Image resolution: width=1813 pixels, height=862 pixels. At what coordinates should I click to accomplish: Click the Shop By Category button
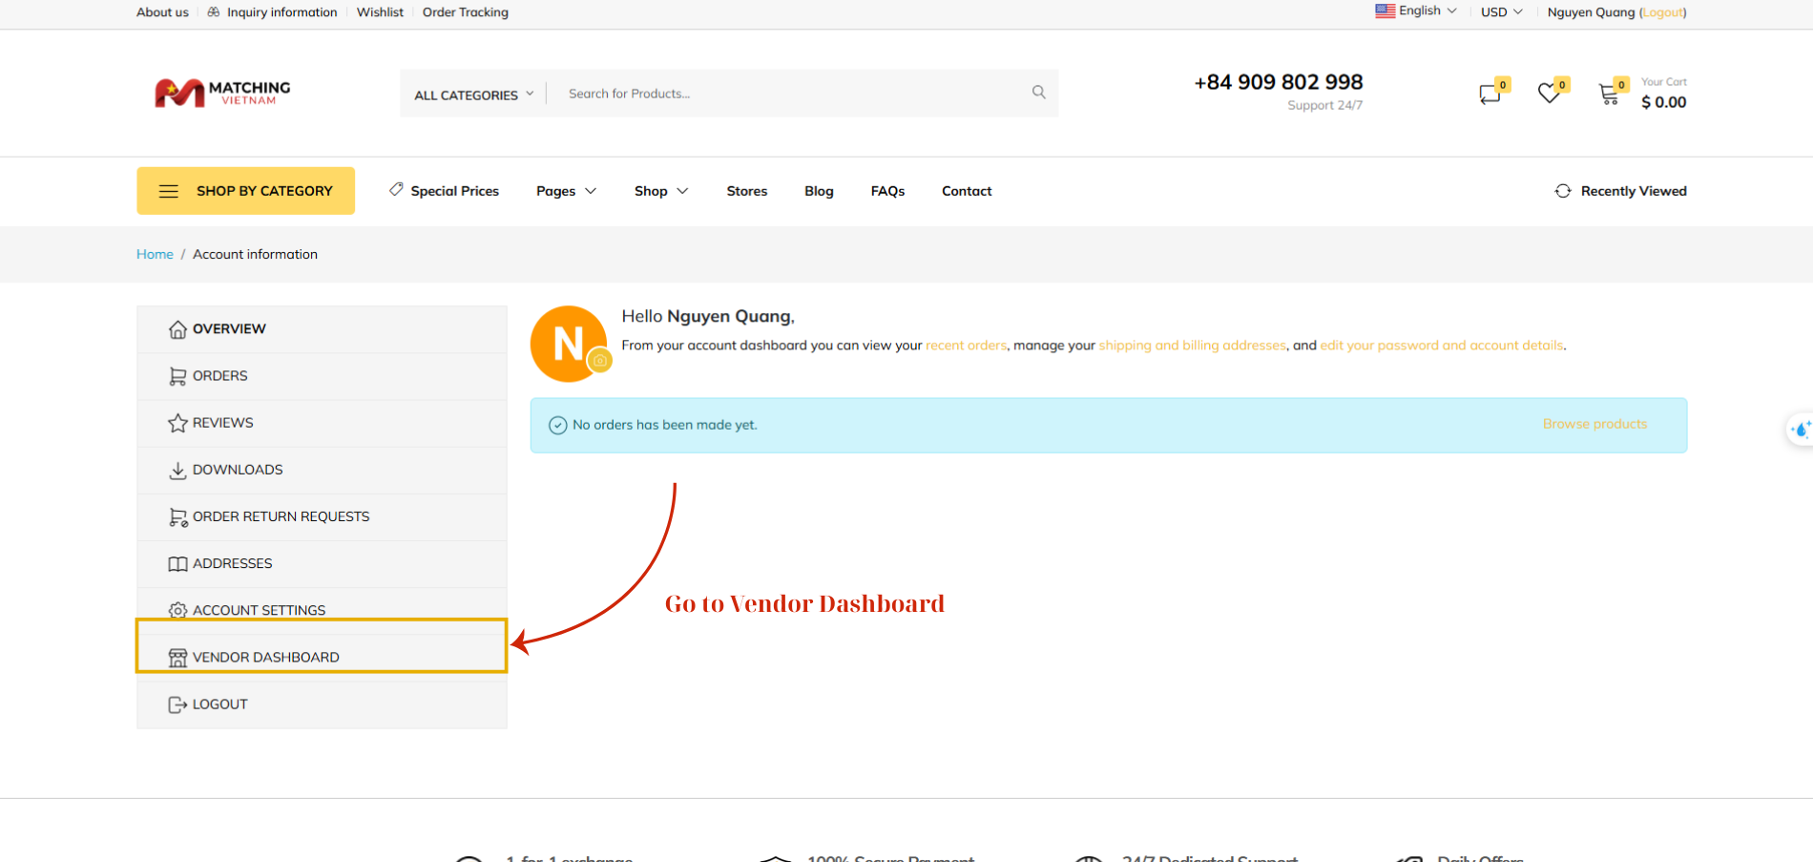click(x=245, y=191)
